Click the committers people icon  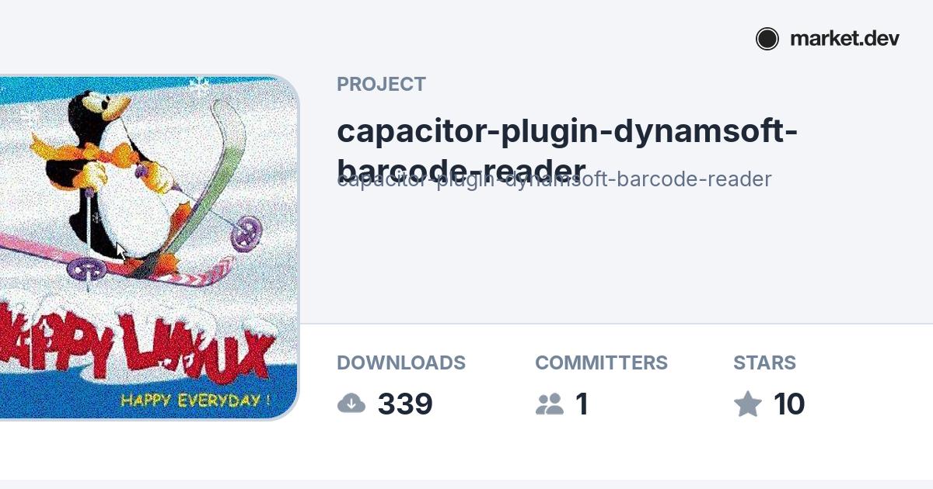550,404
